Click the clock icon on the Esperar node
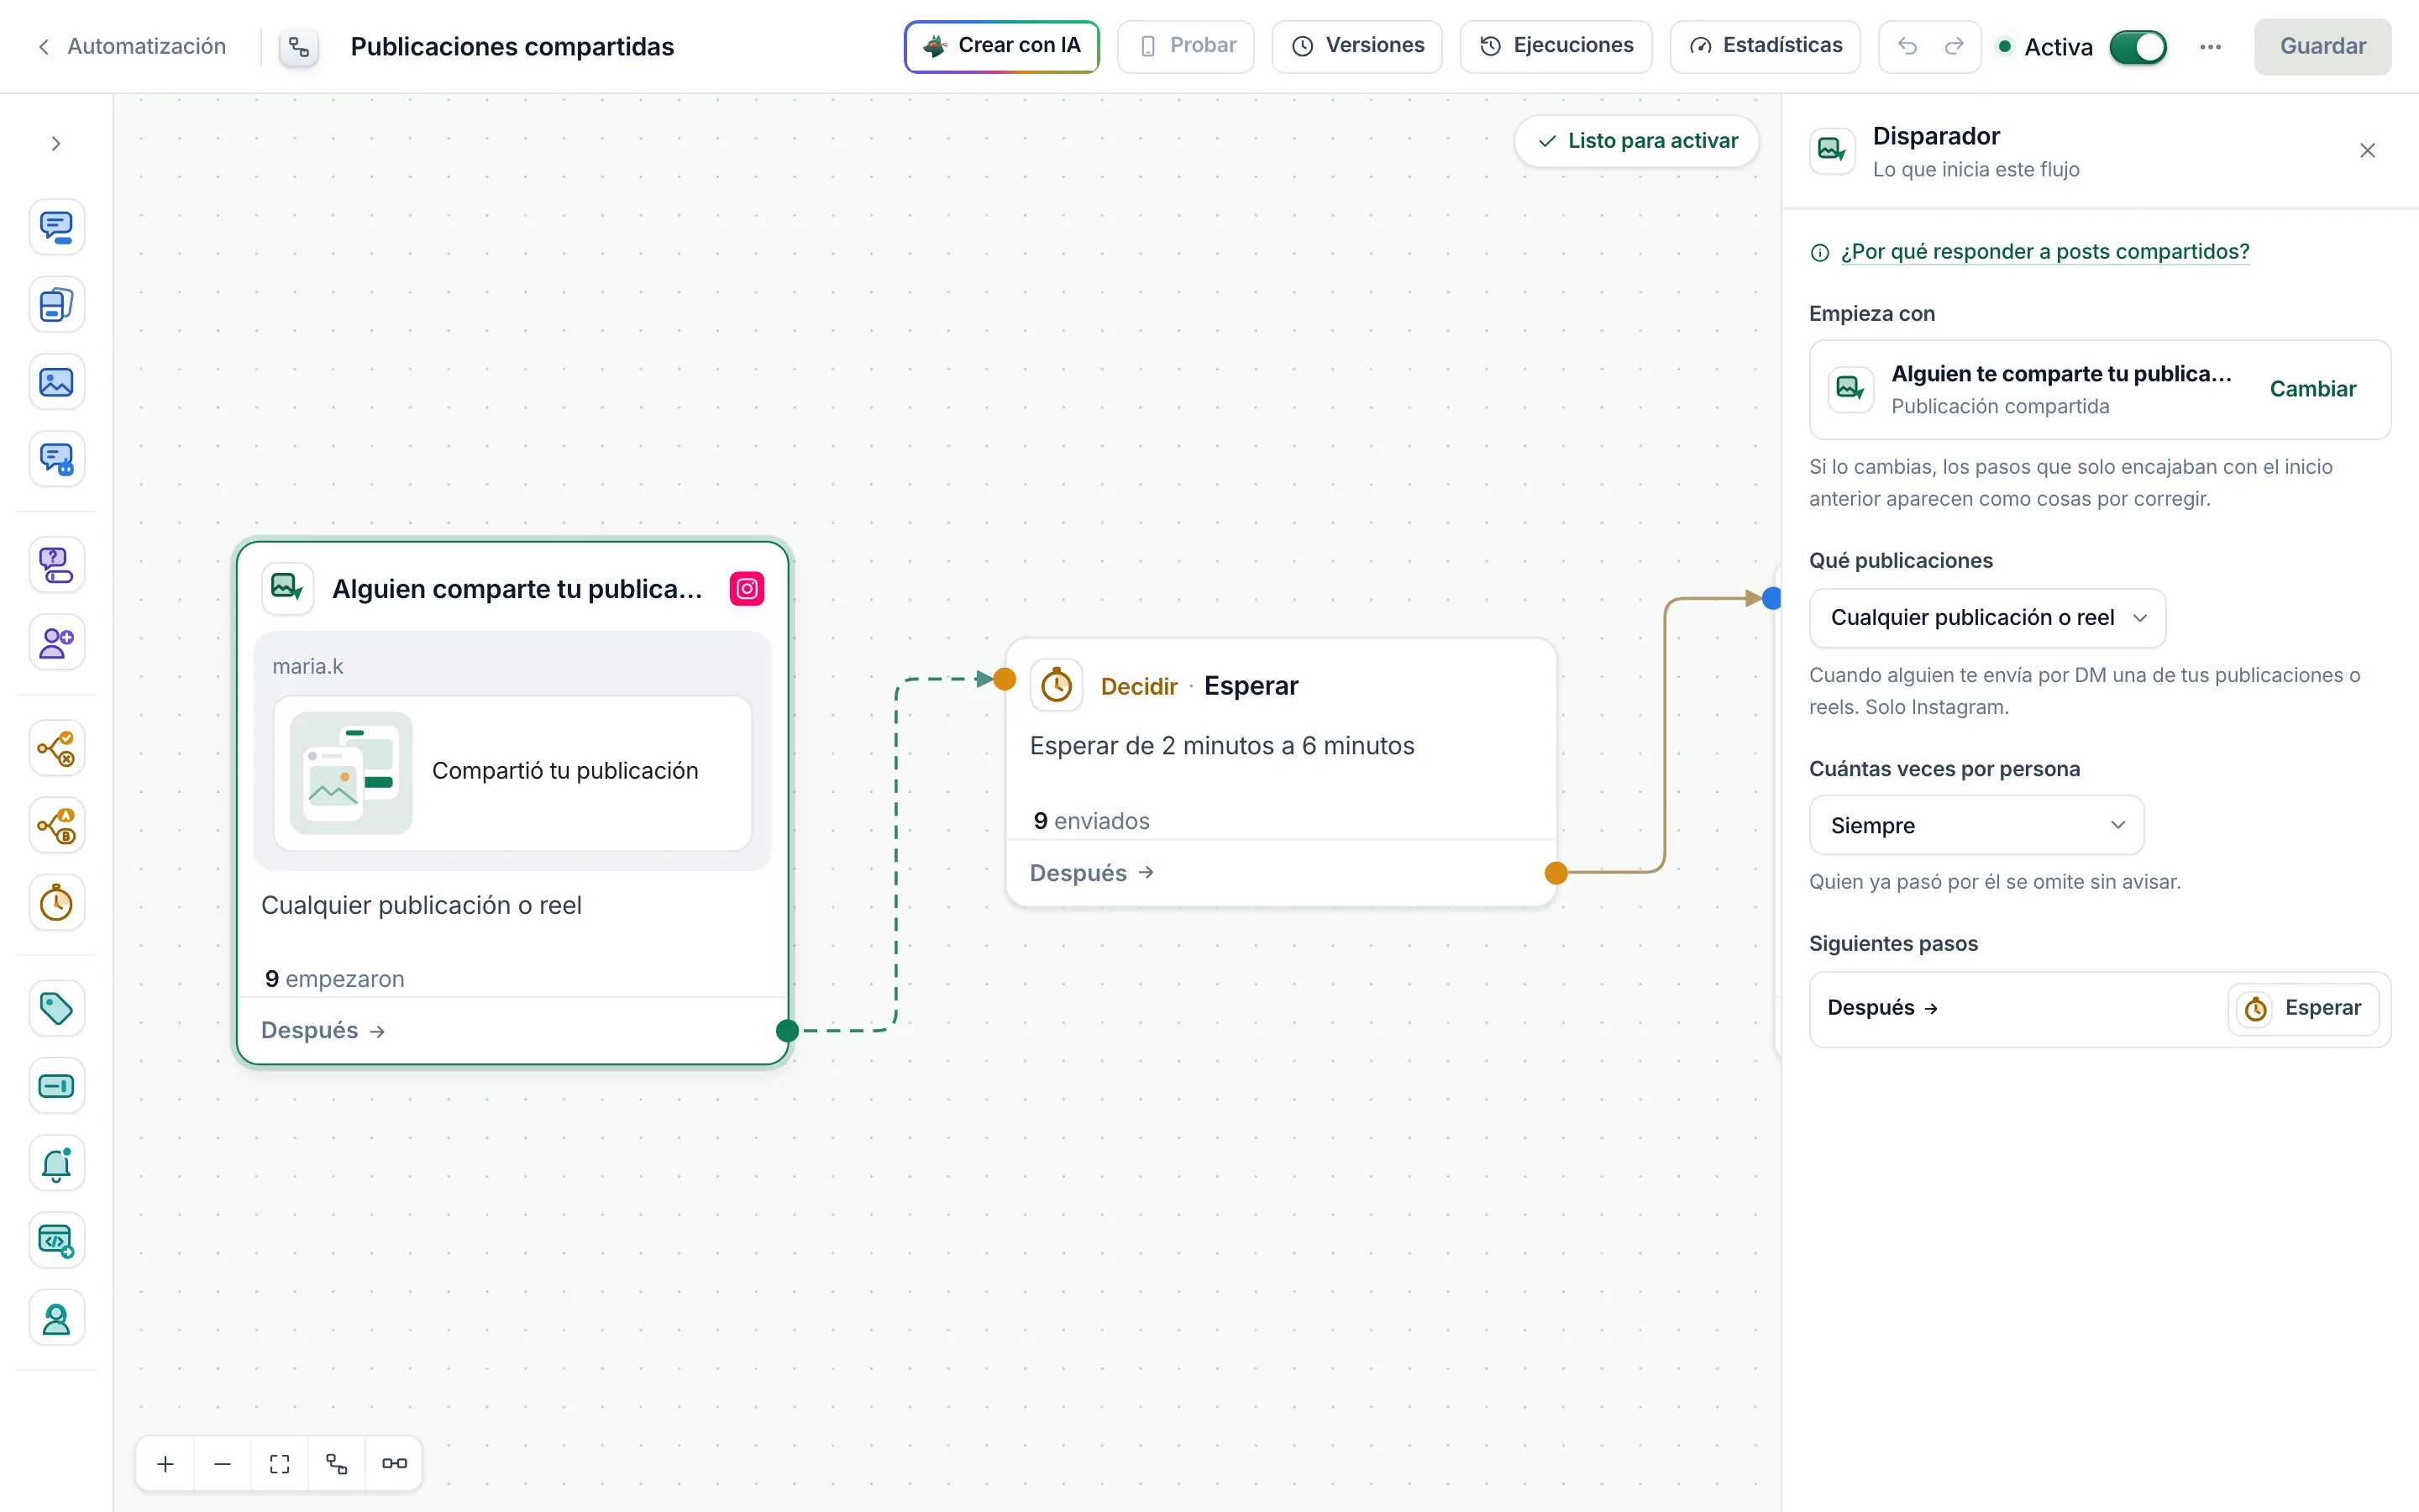 (x=1057, y=686)
